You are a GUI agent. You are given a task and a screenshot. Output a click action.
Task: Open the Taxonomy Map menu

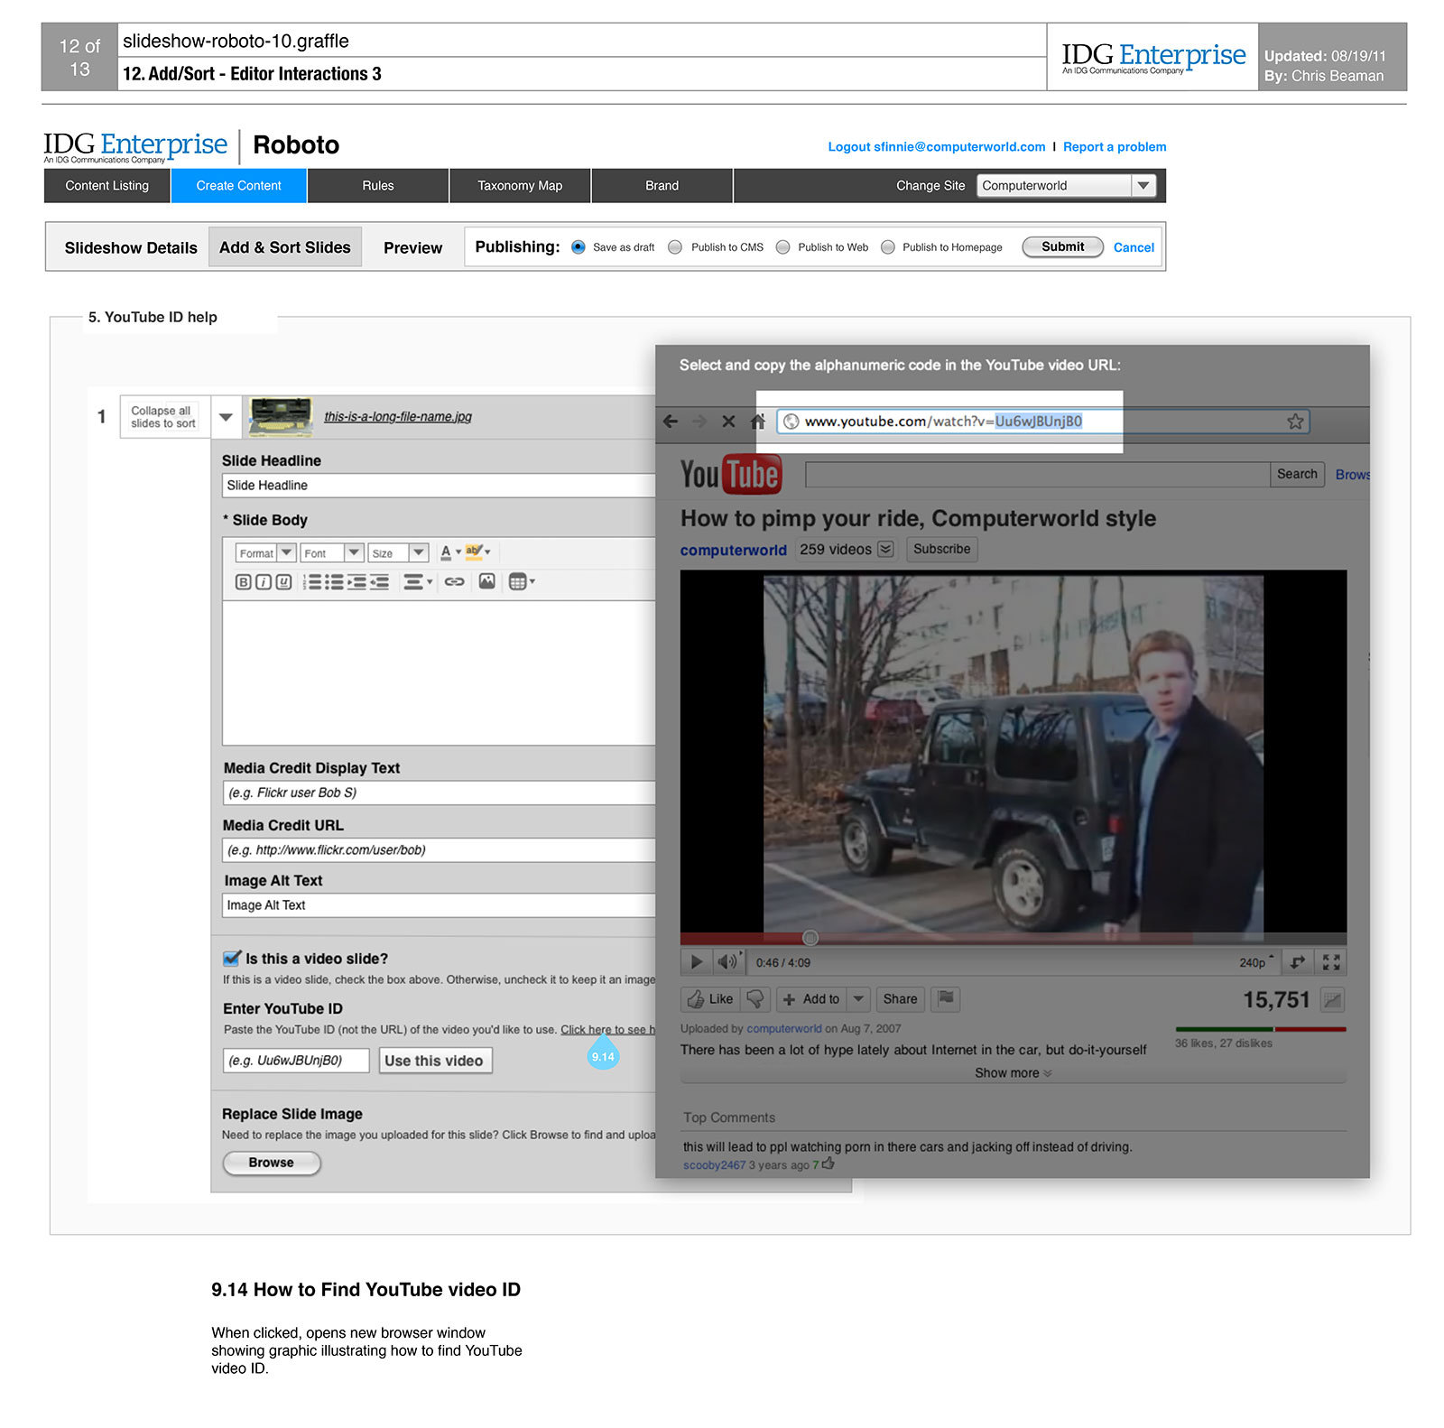[520, 185]
